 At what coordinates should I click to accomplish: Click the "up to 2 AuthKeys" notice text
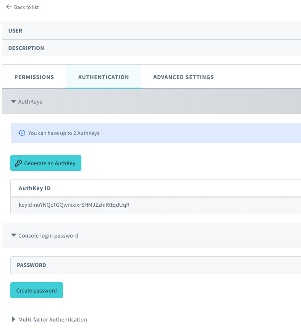64,133
